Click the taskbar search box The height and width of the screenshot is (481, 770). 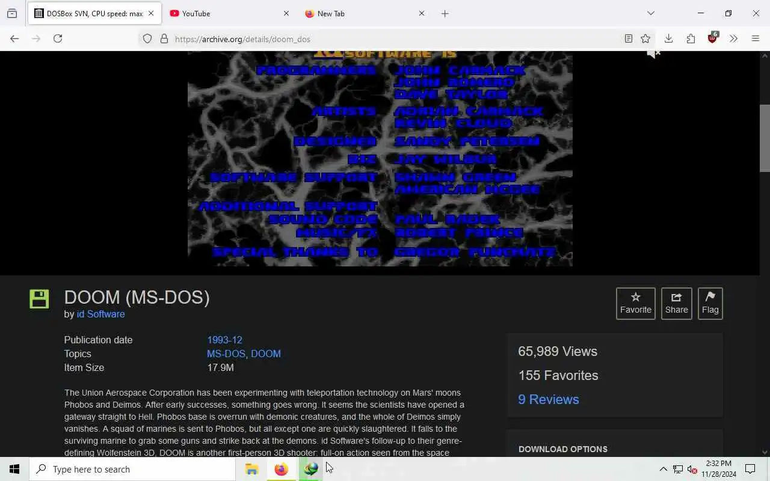[x=132, y=469]
